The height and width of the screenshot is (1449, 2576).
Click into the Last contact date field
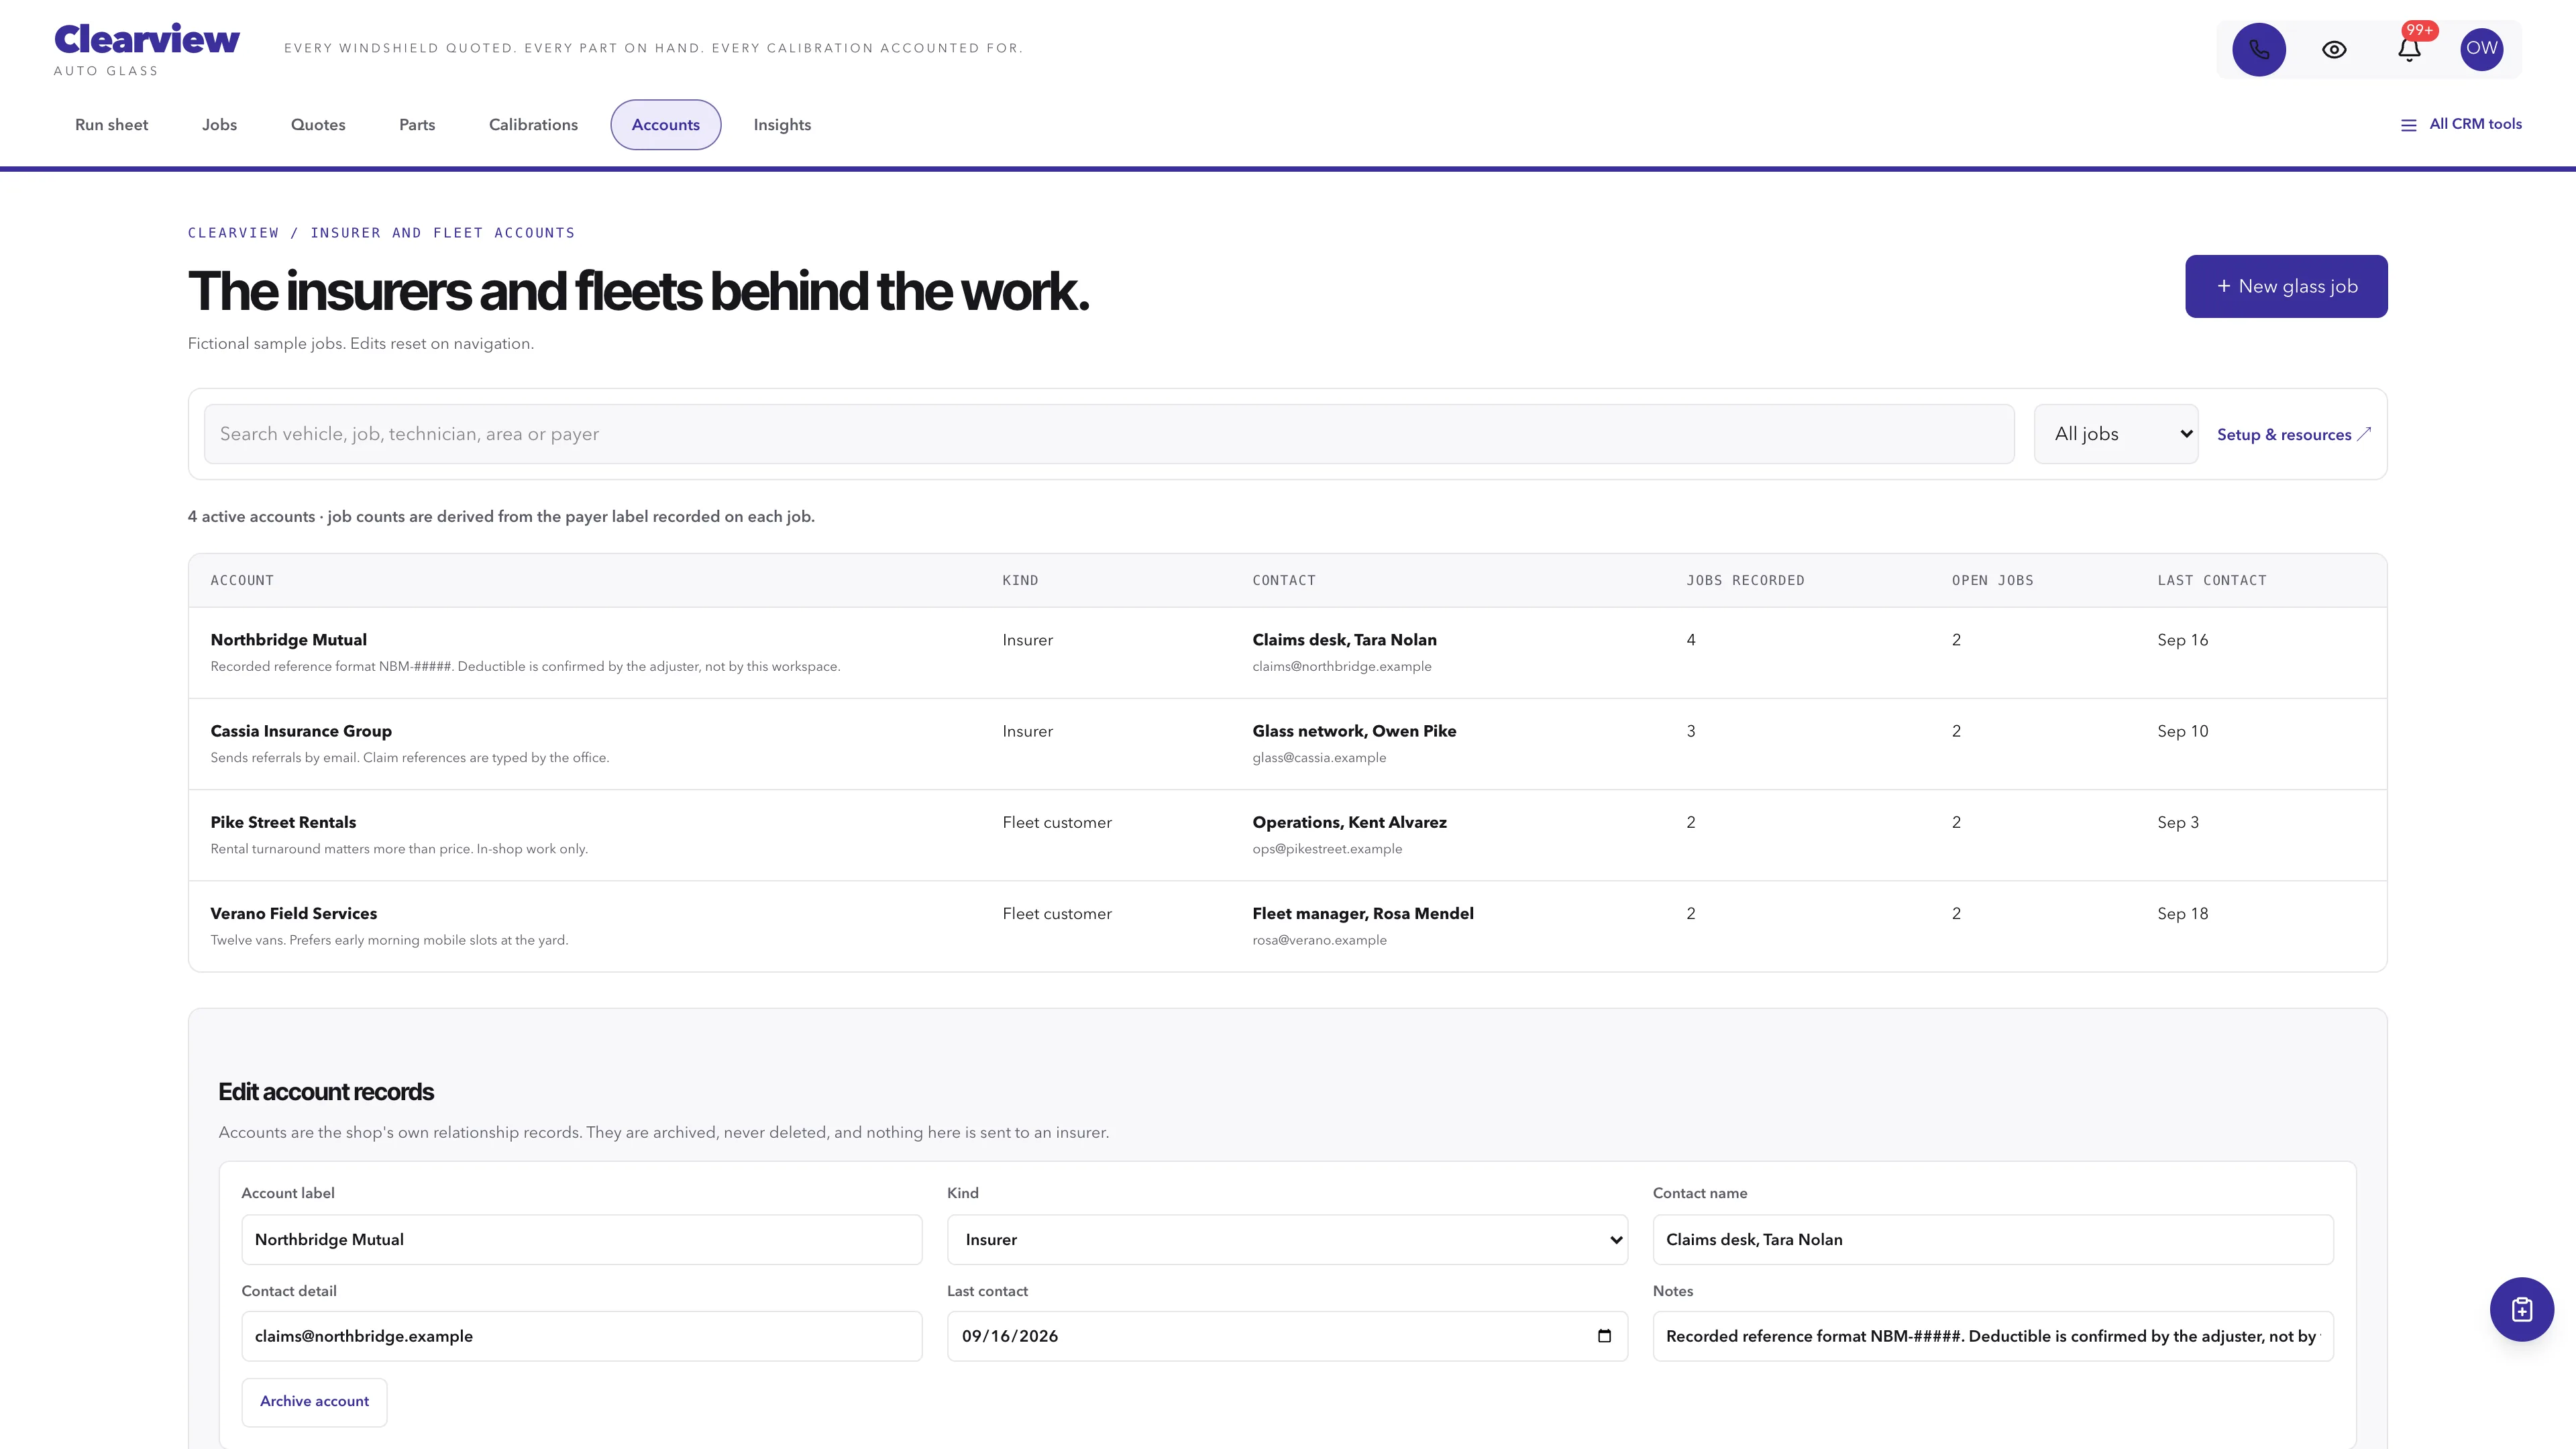(x=1287, y=1336)
